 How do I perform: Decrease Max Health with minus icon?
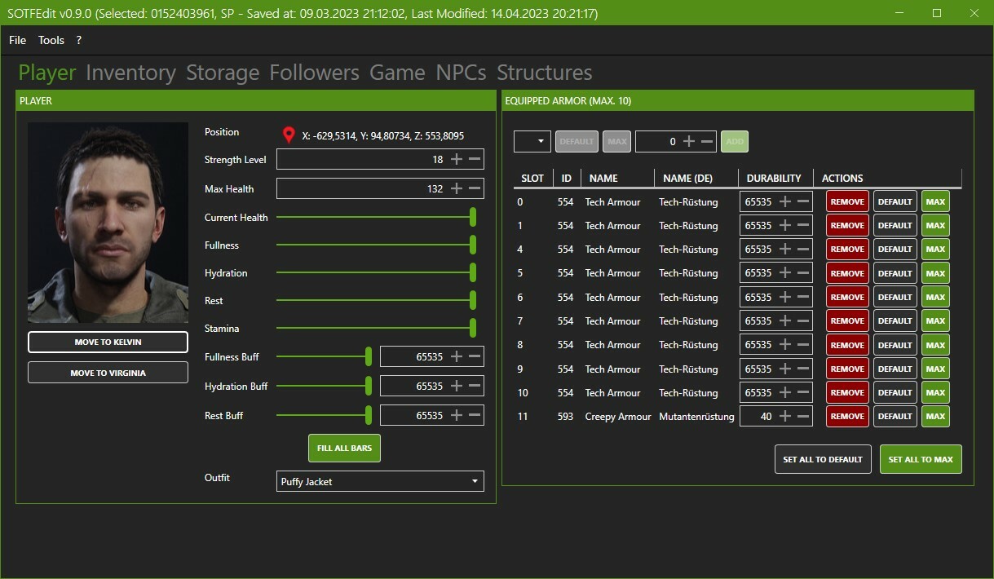[x=475, y=188]
